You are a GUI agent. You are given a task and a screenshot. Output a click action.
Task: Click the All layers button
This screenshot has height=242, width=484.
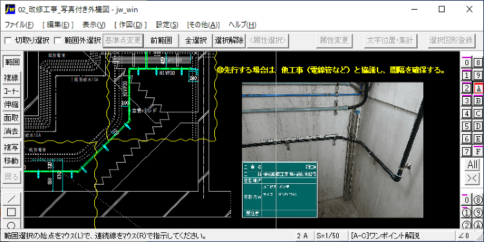472,165
